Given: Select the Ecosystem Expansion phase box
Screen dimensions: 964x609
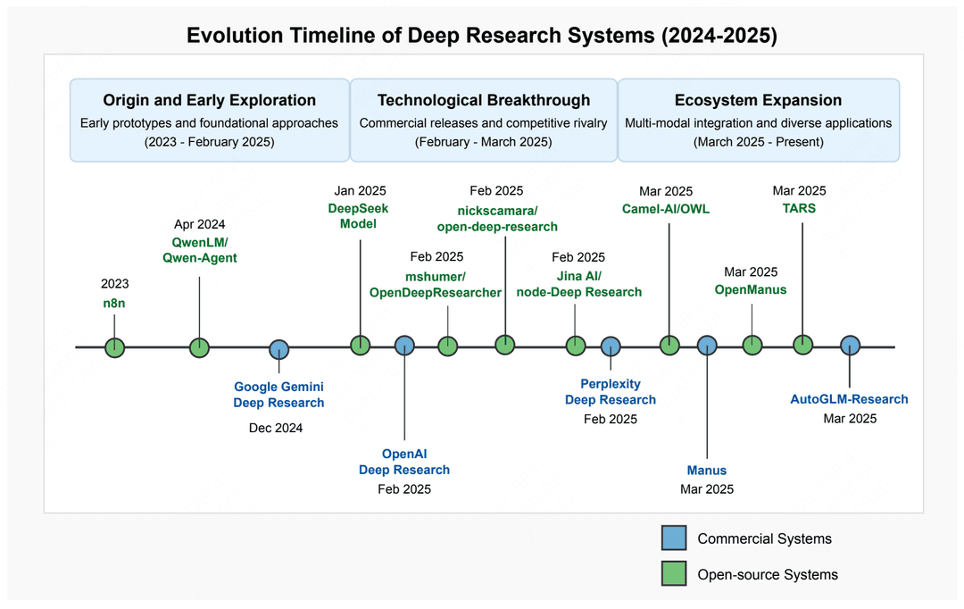Looking at the screenshot, I should click(759, 120).
